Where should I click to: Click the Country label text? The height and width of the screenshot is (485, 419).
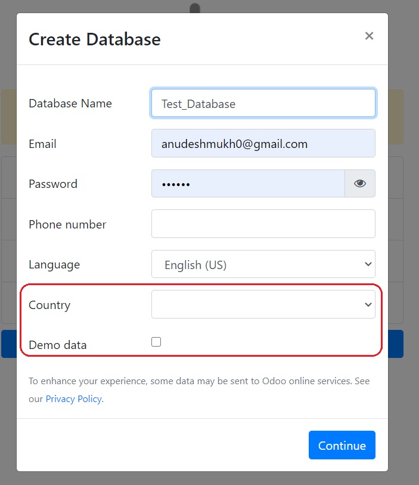49,305
